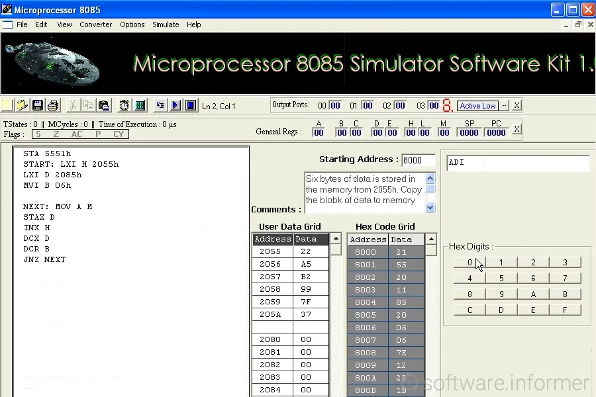Click the User Data Grid scrollbar thumb
The image size is (596, 397).
pos(336,249)
